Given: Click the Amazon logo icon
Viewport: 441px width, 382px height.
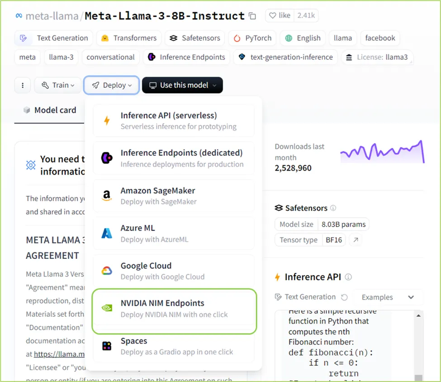Looking at the screenshot, I should [x=107, y=196].
